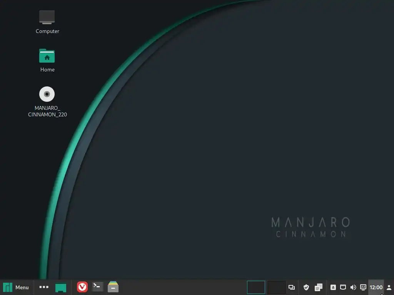This screenshot has height=295, width=394.
Task: Switch to first workspace in switcher
Action: [256, 287]
